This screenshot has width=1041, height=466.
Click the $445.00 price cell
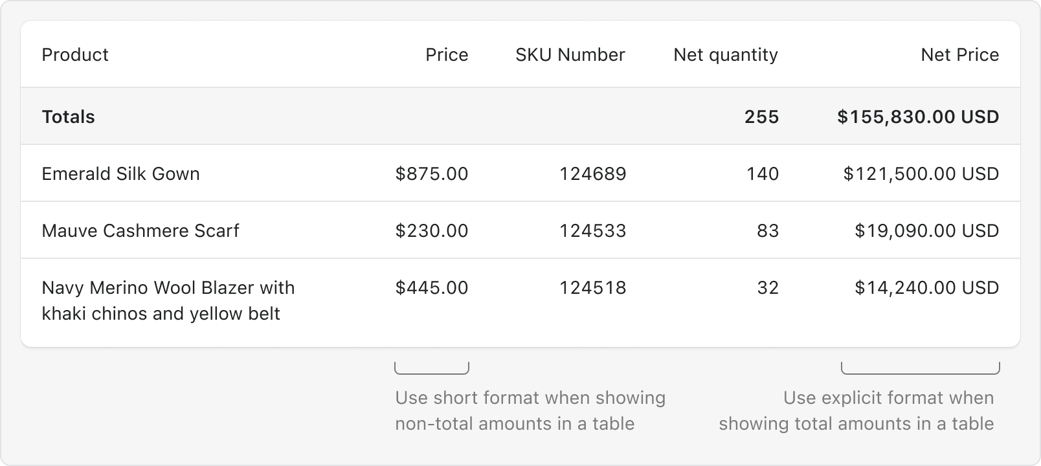tap(432, 287)
